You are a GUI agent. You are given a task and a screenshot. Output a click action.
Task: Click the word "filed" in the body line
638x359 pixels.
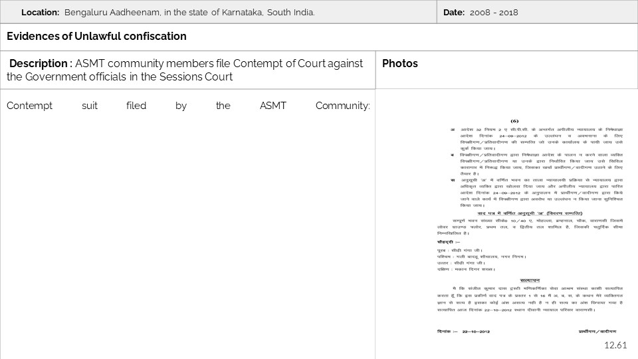point(136,106)
